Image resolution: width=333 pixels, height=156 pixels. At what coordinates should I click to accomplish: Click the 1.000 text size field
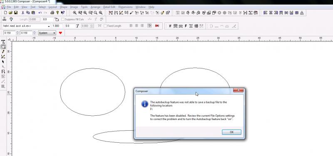[57, 26]
